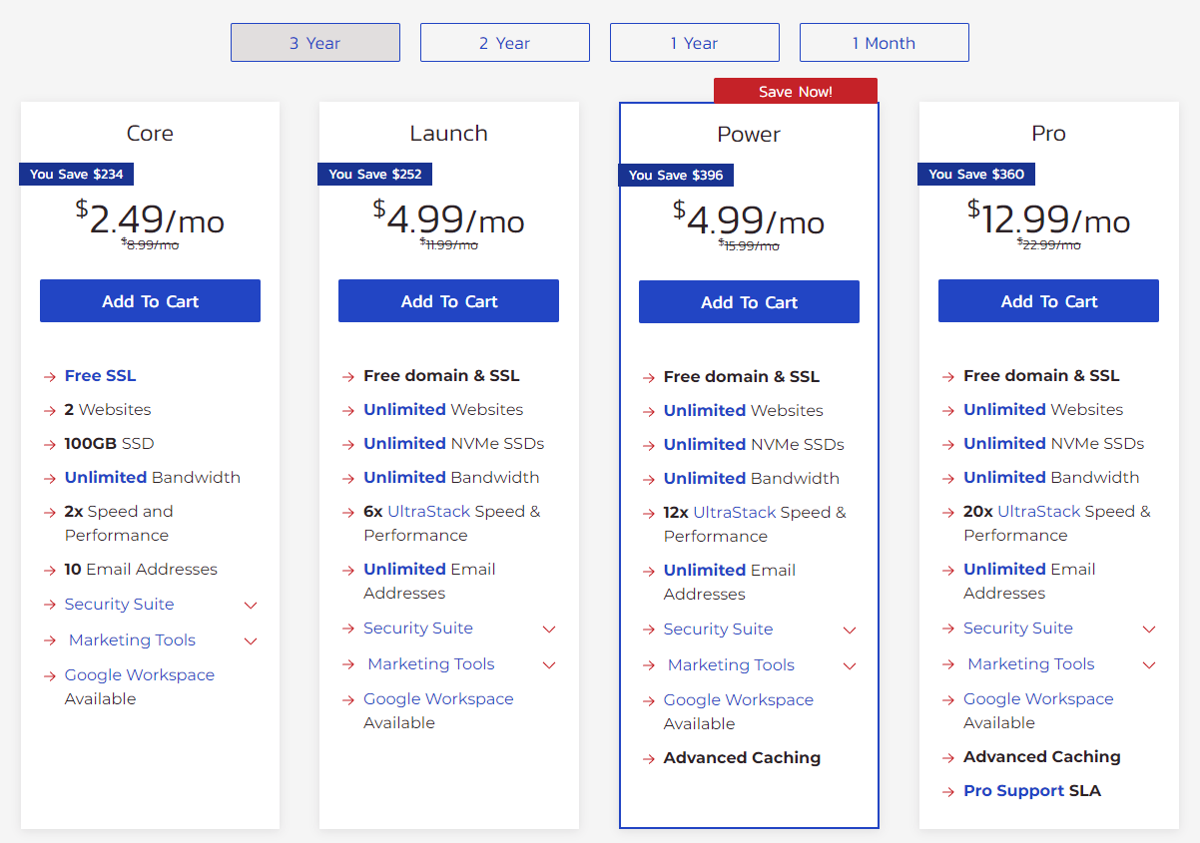Expand Marketing Tools chevron in Pro plan
Viewport: 1200px width, 843px height.
point(1149,665)
